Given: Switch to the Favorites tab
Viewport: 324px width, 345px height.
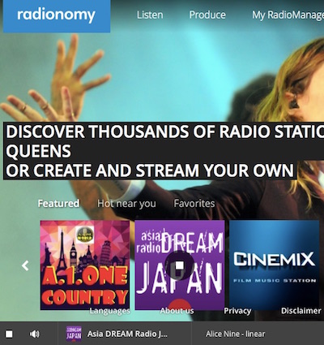Looking at the screenshot, I should pos(194,203).
